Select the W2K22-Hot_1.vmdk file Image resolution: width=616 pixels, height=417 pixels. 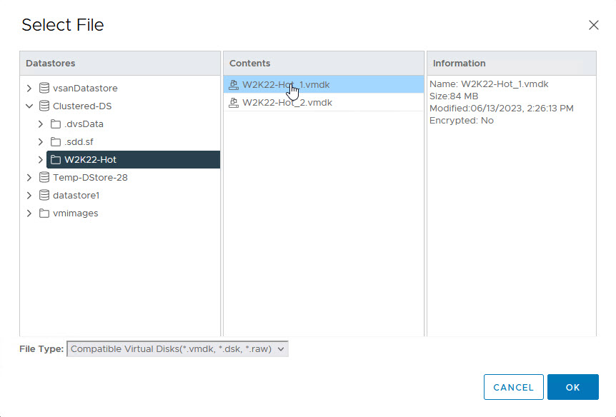point(286,85)
